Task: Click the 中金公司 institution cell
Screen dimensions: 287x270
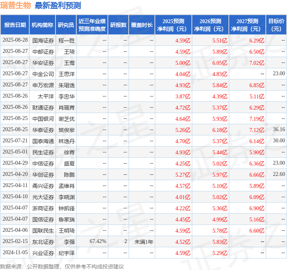Action: tap(43, 74)
